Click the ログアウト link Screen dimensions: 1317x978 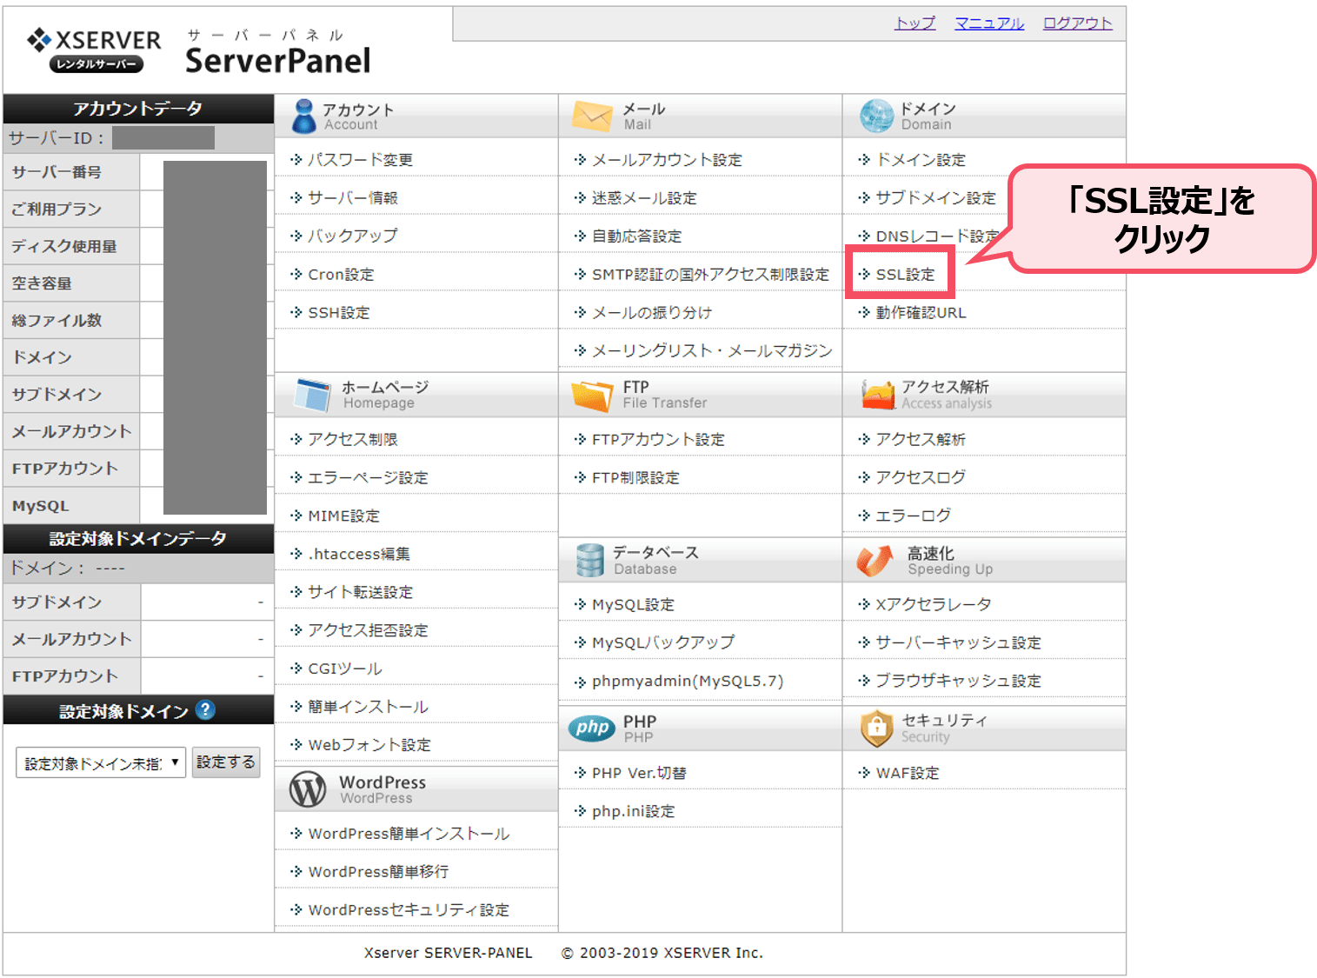(x=1078, y=23)
